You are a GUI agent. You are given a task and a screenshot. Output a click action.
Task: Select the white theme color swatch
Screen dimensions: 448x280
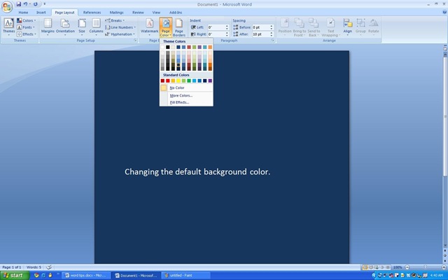pos(162,47)
